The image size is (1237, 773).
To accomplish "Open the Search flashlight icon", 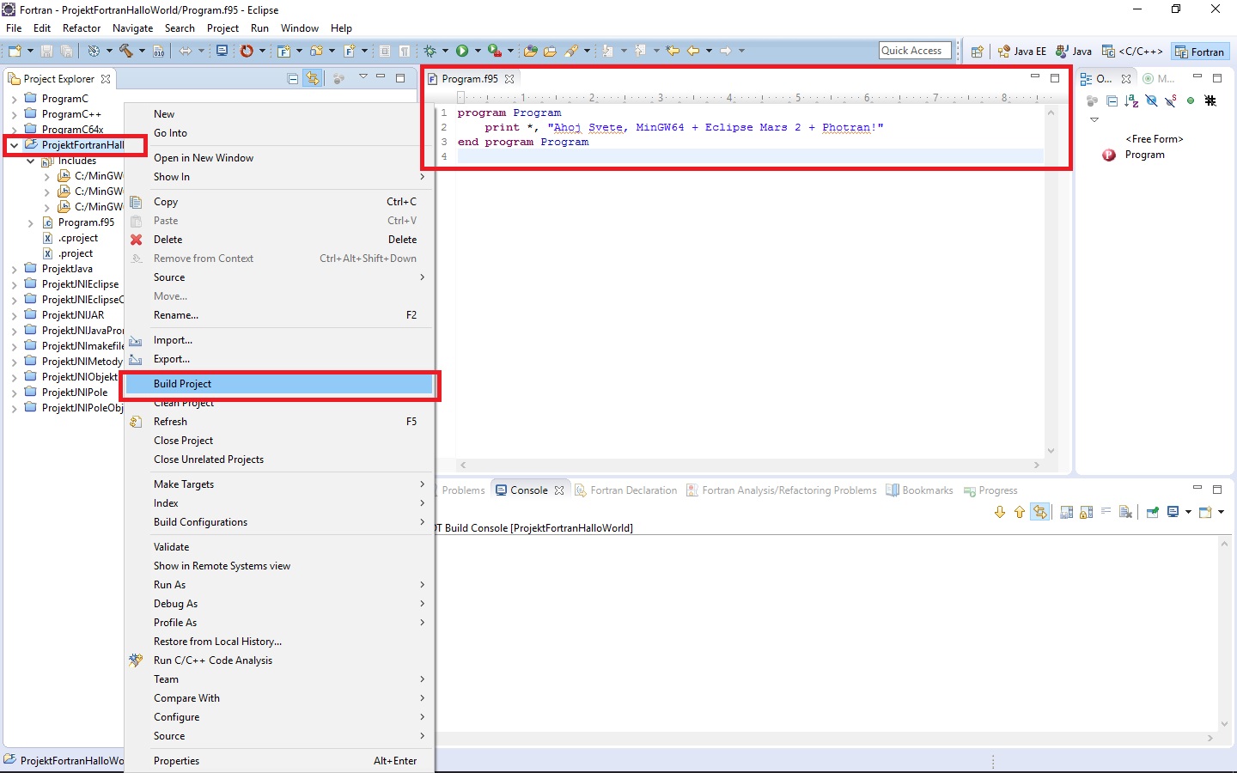I will (573, 51).
